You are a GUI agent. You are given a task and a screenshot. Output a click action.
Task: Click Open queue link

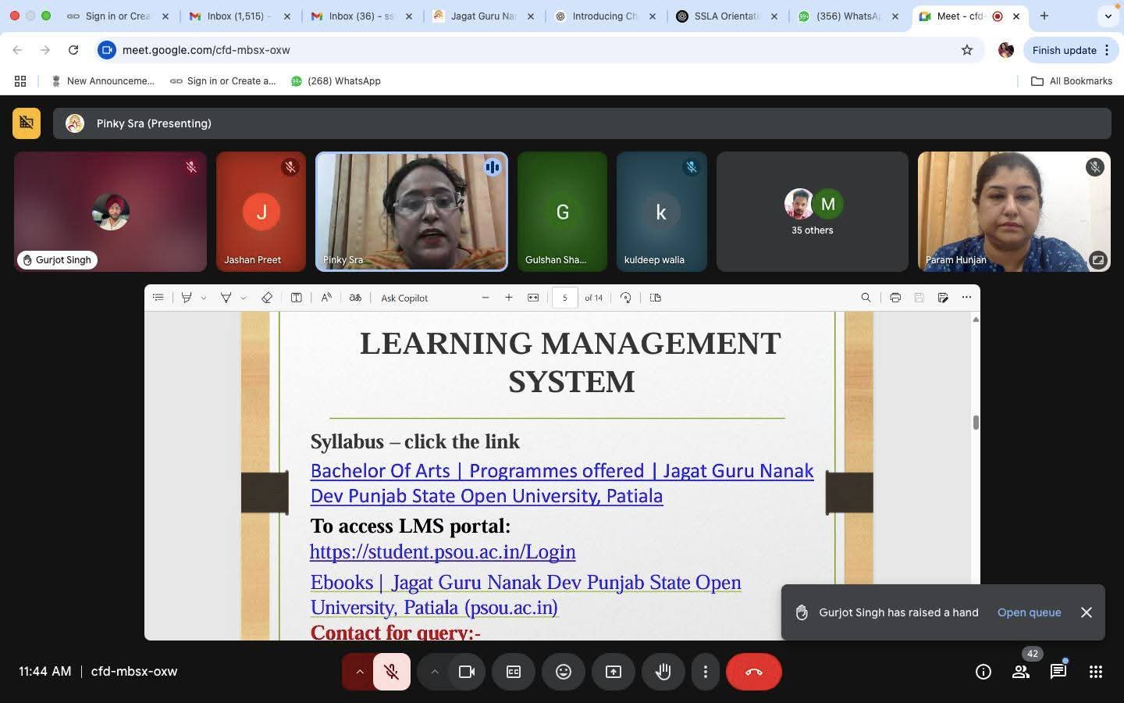1029,612
